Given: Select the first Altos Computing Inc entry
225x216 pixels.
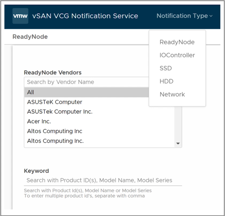Looking at the screenshot, I should pos(54,131).
